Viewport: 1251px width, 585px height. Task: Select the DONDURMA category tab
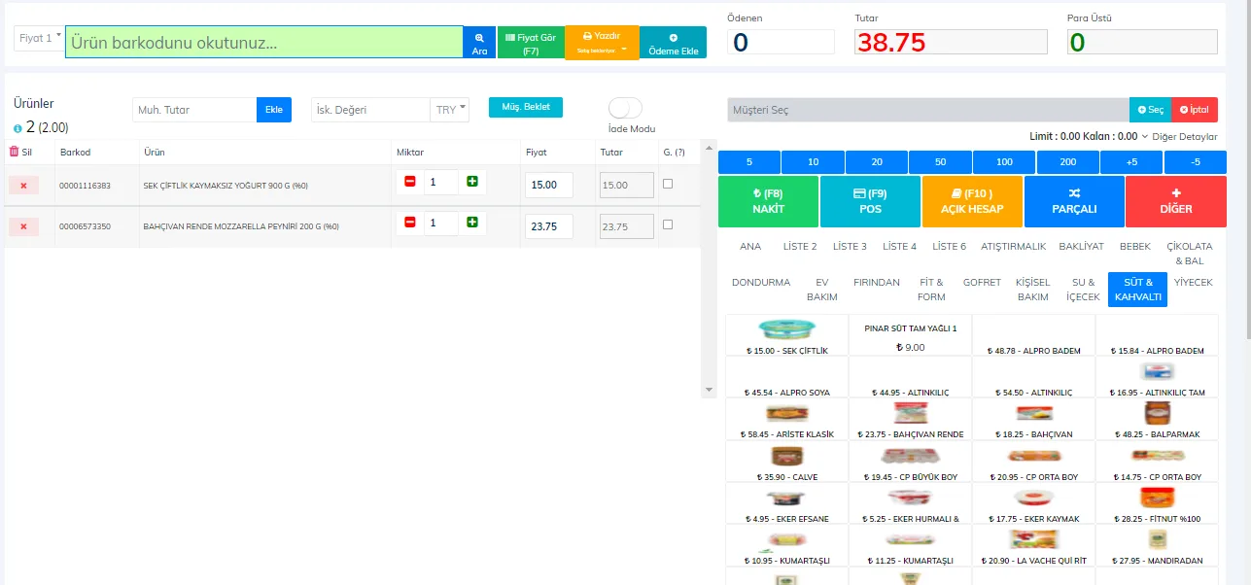tap(761, 283)
